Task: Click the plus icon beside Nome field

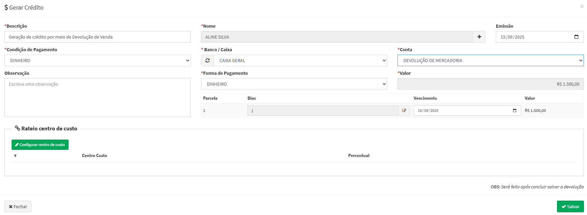Action: point(479,37)
